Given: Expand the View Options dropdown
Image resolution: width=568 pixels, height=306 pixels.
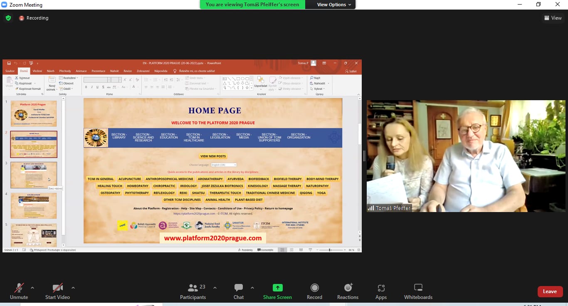Looking at the screenshot, I should 334,5.
